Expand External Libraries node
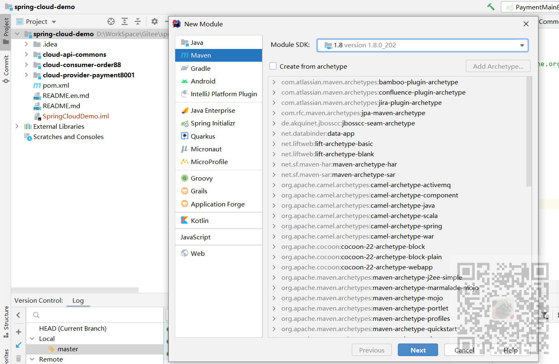The width and height of the screenshot is (559, 364). point(17,126)
